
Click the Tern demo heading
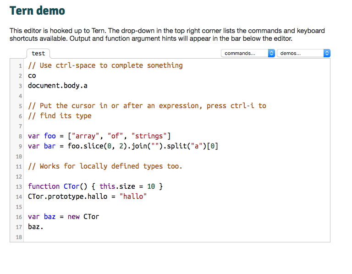point(37,11)
